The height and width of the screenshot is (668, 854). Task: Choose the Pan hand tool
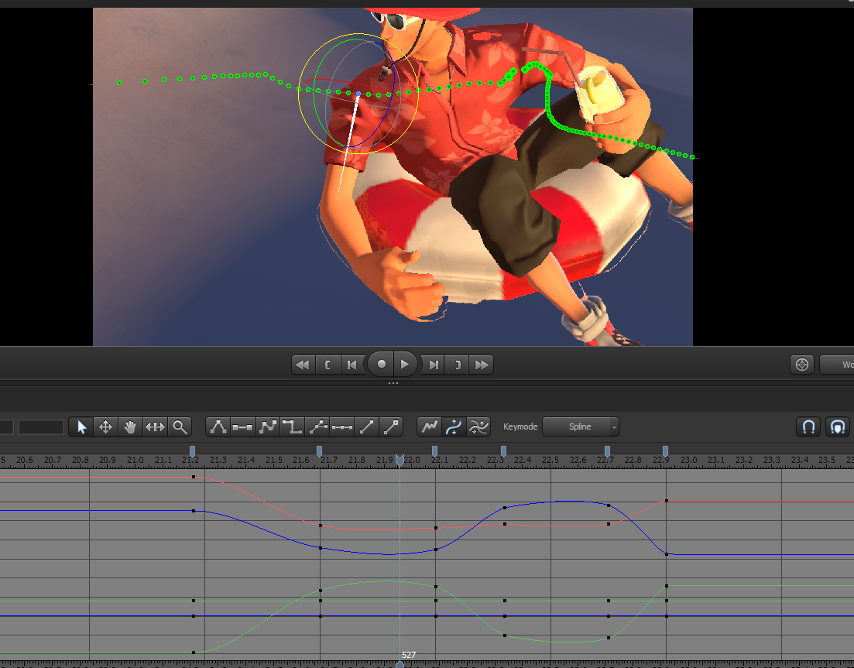(129, 426)
